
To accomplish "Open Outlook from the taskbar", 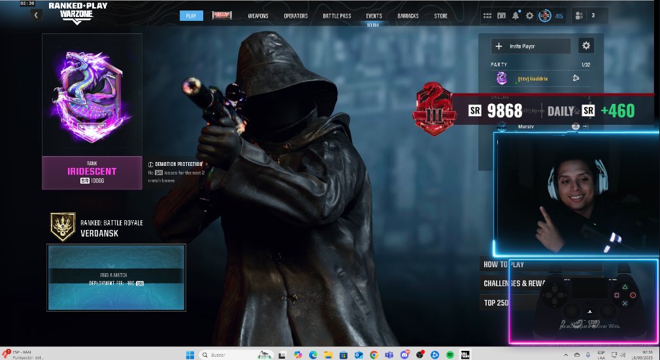I will [x=359, y=355].
